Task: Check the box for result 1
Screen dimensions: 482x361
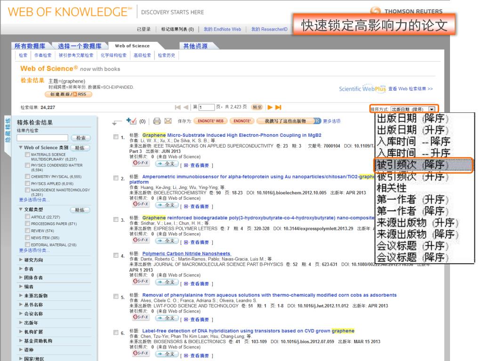Action: click(x=116, y=137)
